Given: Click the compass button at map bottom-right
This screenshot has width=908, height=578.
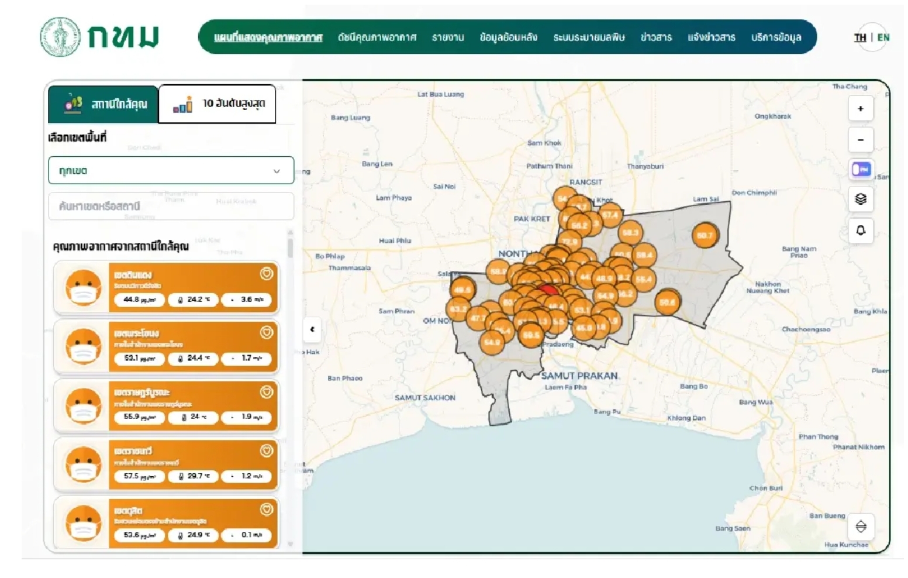Looking at the screenshot, I should tap(861, 527).
